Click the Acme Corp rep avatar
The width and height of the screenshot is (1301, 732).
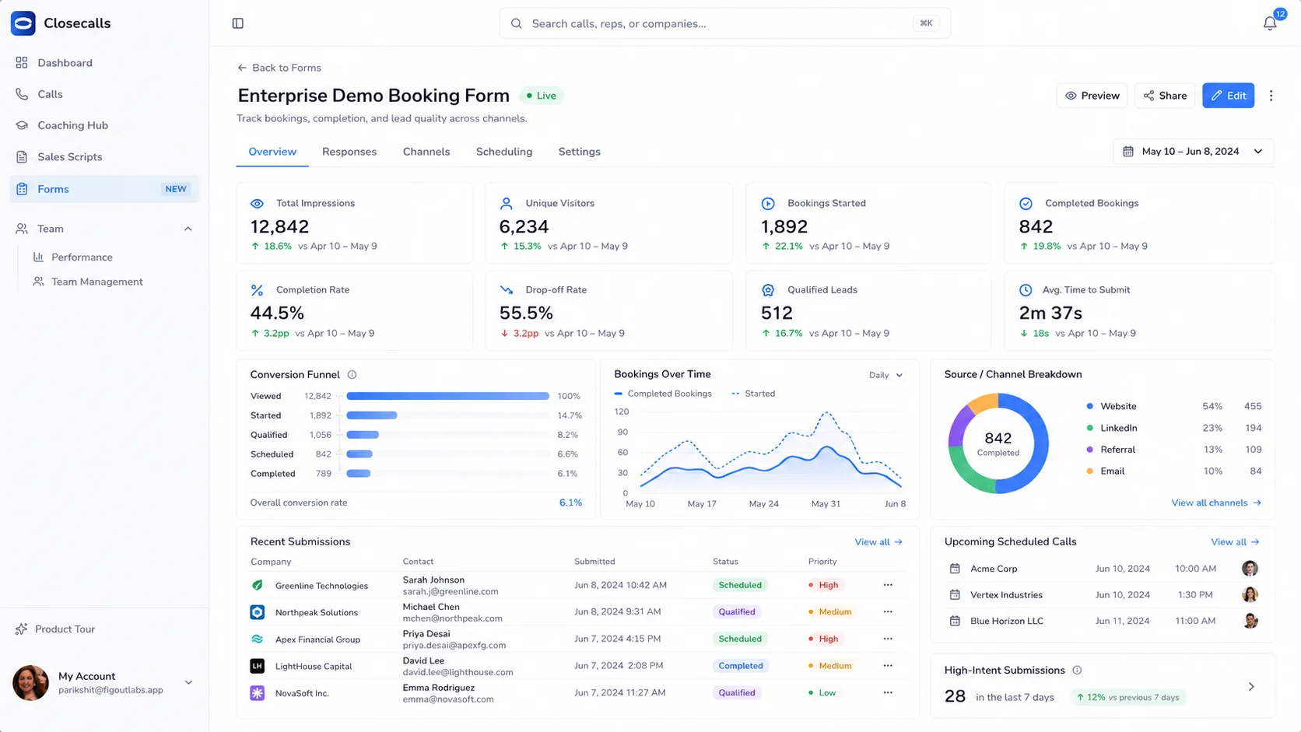click(x=1250, y=569)
